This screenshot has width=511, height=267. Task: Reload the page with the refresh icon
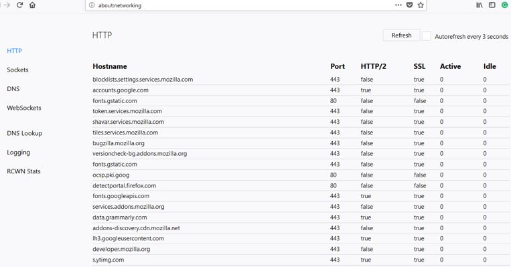(19, 5)
